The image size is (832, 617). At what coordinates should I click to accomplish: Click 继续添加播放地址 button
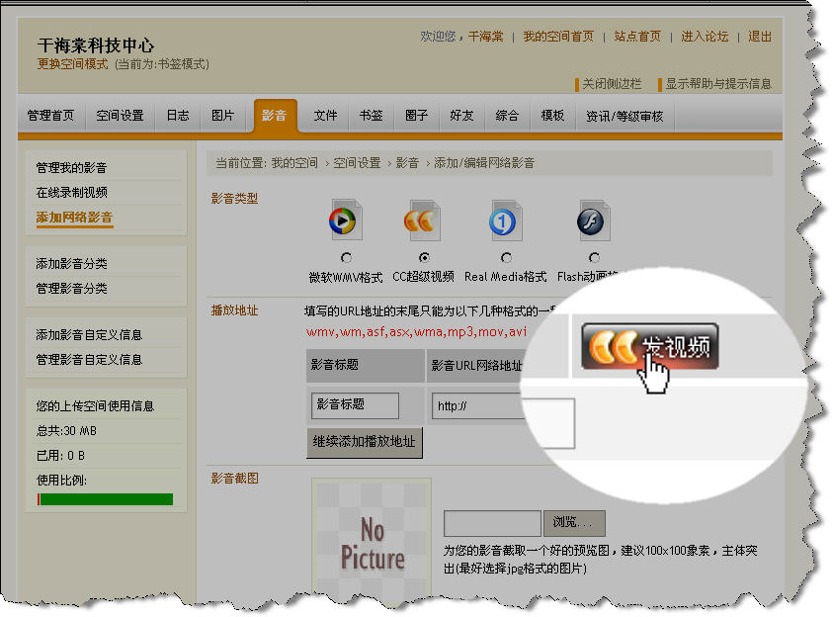pos(365,441)
